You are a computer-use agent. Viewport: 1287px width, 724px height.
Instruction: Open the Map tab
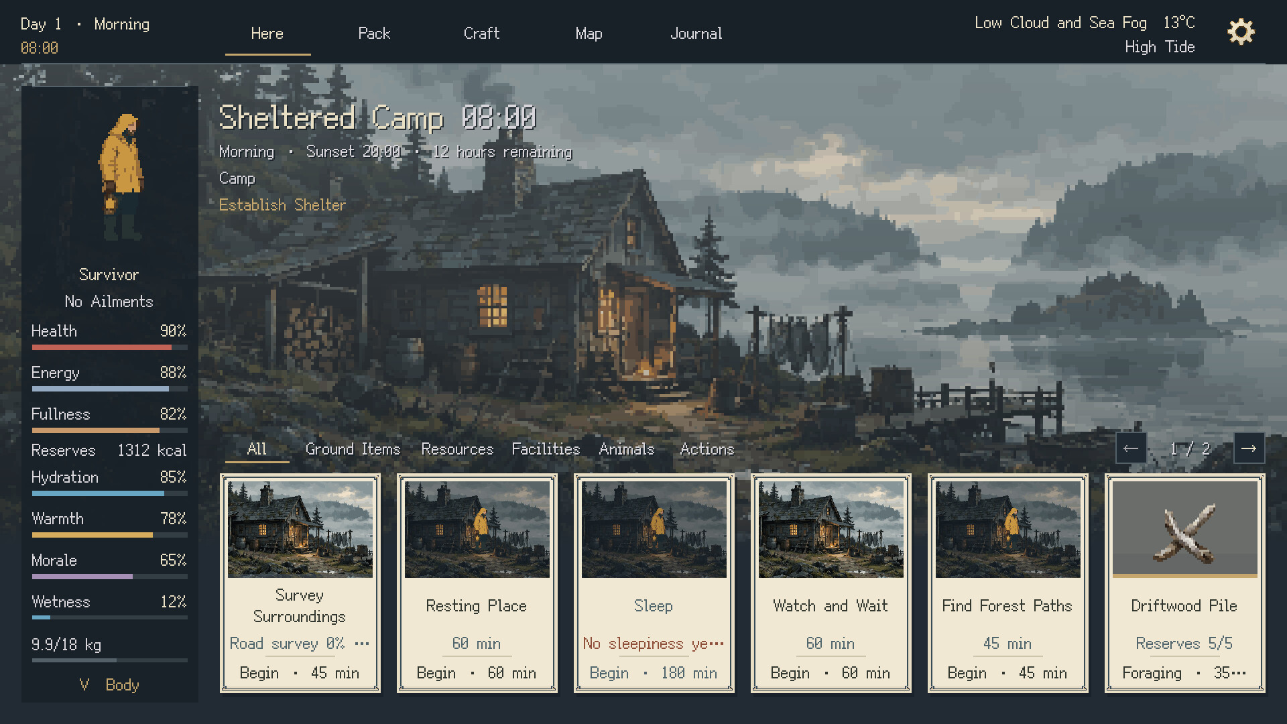(589, 34)
